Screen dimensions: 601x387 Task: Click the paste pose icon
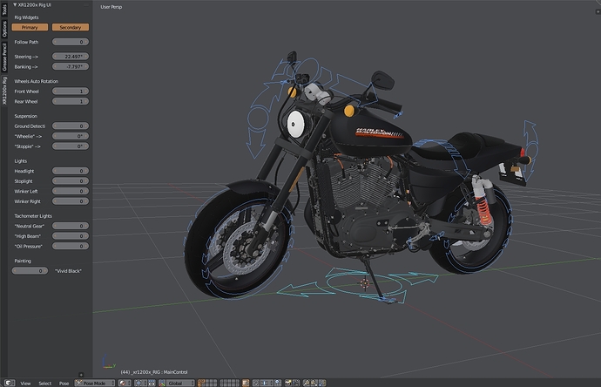314,383
